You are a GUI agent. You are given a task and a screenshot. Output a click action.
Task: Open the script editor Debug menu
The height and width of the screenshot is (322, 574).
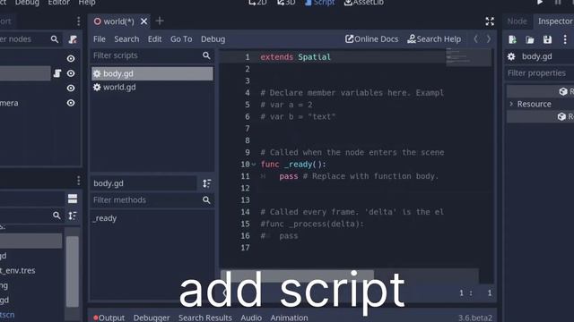click(213, 39)
